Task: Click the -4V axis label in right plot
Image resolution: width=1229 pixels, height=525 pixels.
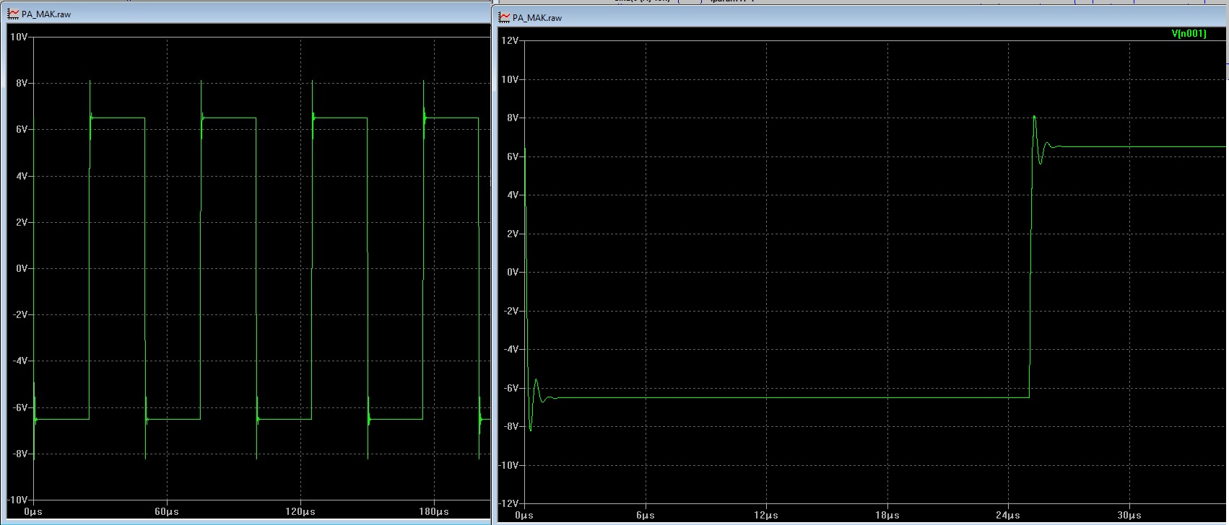Action: [511, 349]
